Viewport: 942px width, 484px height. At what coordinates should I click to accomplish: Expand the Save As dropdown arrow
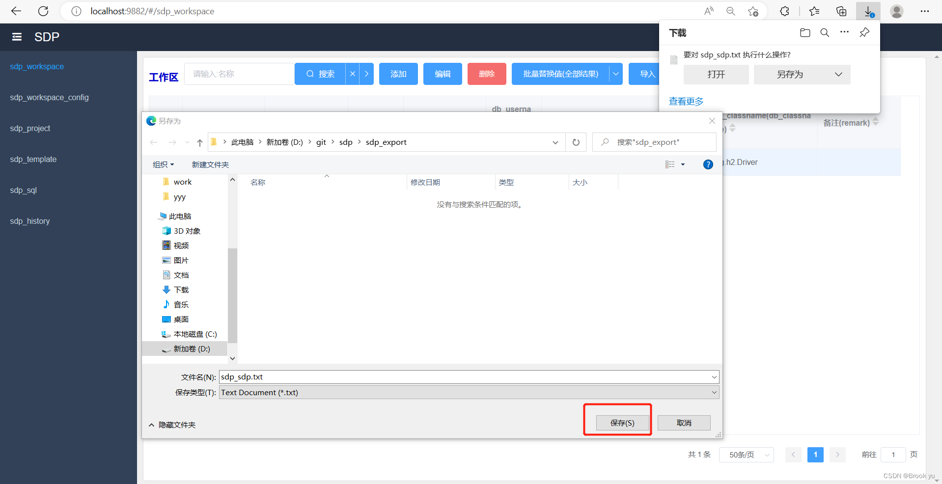838,75
